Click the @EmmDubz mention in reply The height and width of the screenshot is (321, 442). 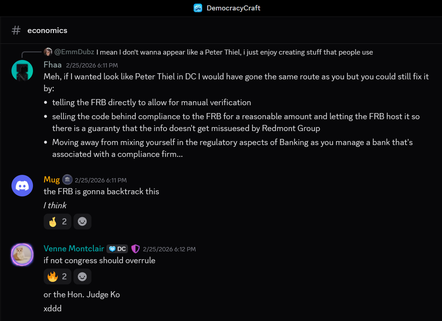74,52
